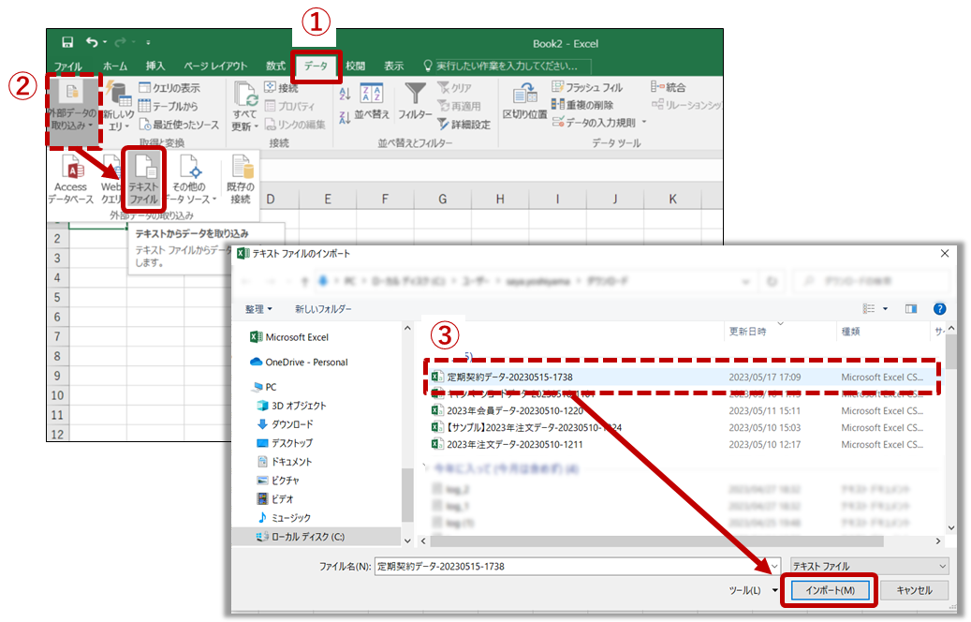The height and width of the screenshot is (622, 971).
Task: Open the テキスト ファイル file type dropdown
Action: click(x=870, y=566)
